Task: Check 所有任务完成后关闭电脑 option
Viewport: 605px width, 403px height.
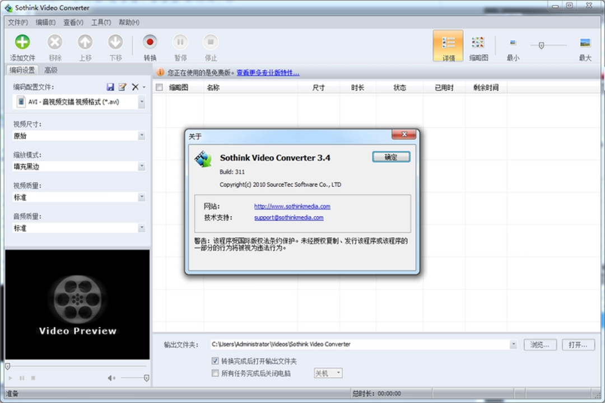Action: coord(216,373)
